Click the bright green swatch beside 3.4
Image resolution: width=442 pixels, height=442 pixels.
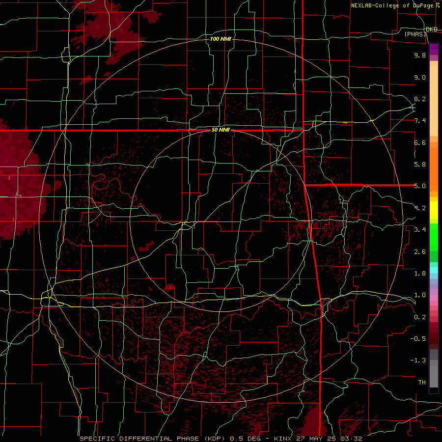[434, 237]
